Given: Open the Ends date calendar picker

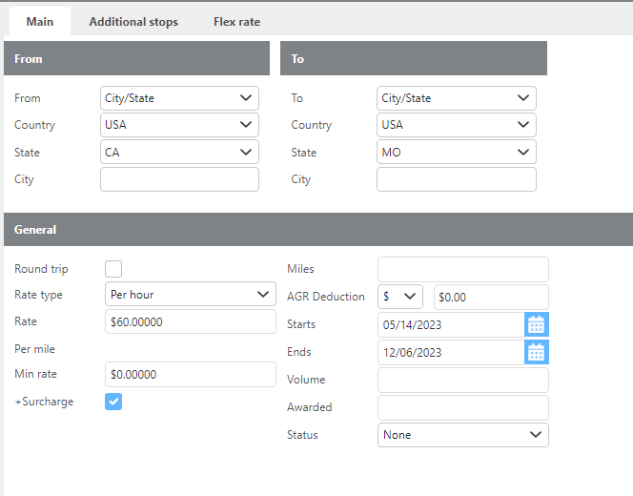Looking at the screenshot, I should (x=537, y=352).
